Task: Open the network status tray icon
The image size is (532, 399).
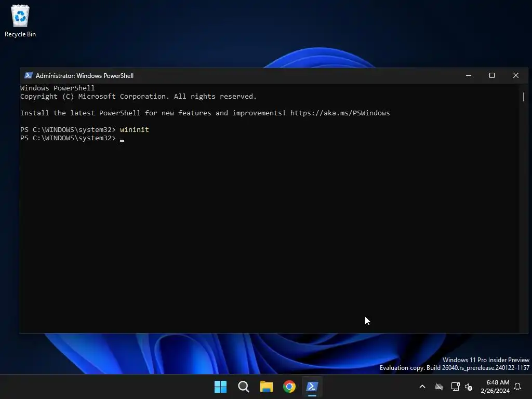Action: (x=455, y=387)
